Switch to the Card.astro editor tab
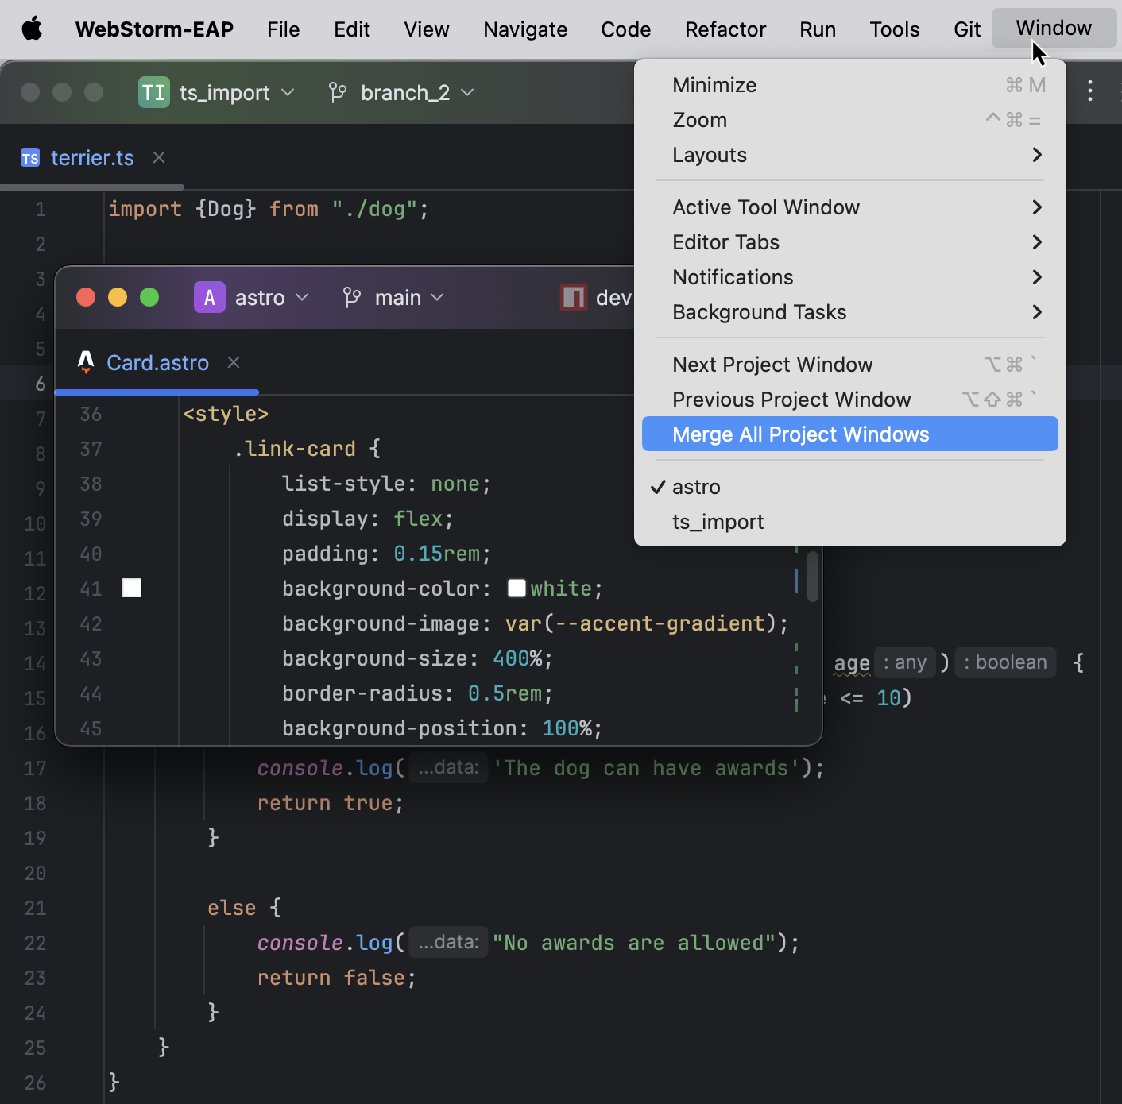Screen dimensions: 1122x1104 point(157,362)
